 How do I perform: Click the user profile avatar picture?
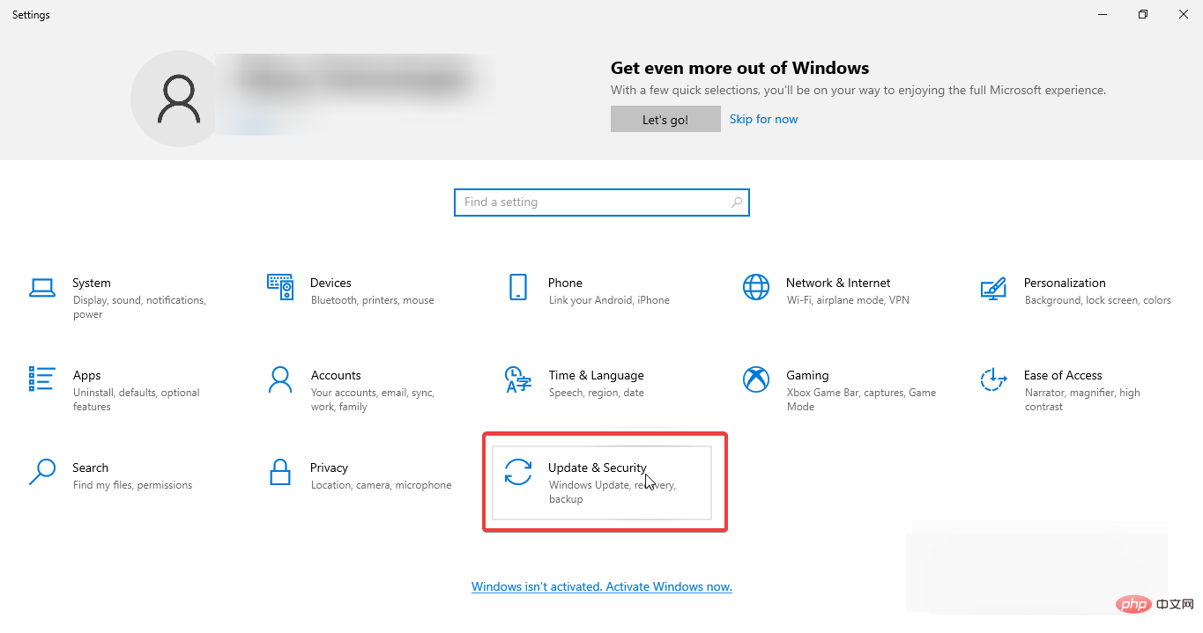coord(179,99)
